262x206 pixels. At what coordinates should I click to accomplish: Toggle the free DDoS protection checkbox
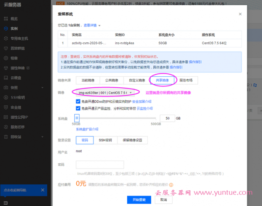pyautogui.click(x=78, y=101)
